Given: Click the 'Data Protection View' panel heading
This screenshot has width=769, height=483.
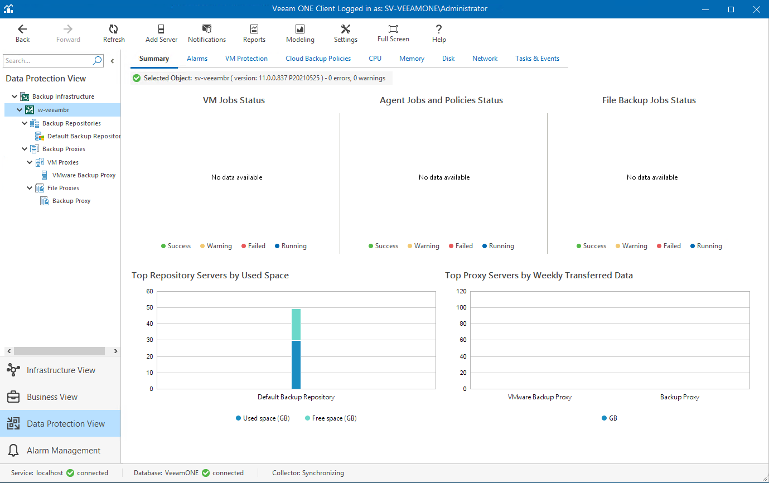Looking at the screenshot, I should tap(46, 79).
